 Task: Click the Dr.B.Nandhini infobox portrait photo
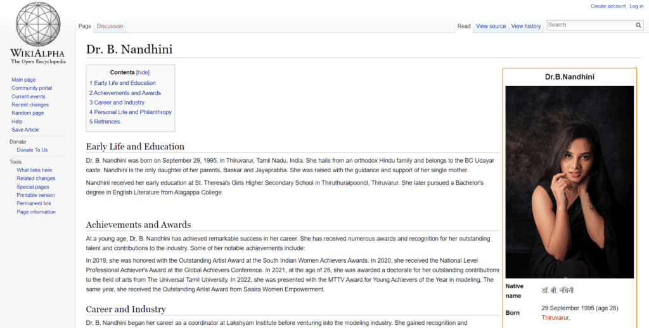pyautogui.click(x=570, y=182)
